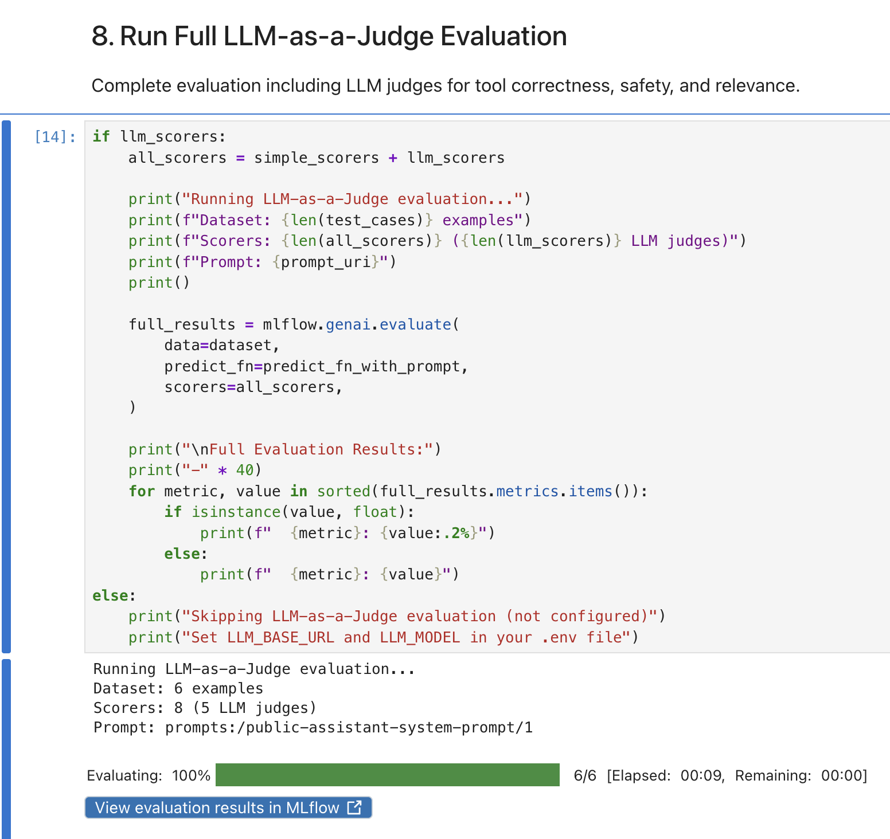Viewport: 890px width, 839px height.
Task: Click the prompts:/public-assistant-system-prompt/1 output text
Action: pyautogui.click(x=349, y=727)
